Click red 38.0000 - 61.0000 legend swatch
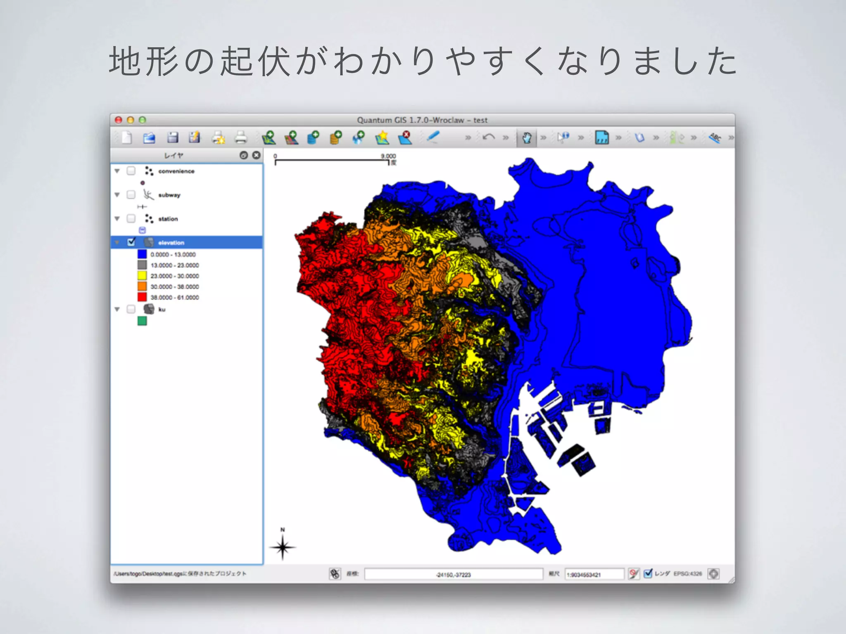The width and height of the screenshot is (846, 634). [x=142, y=297]
